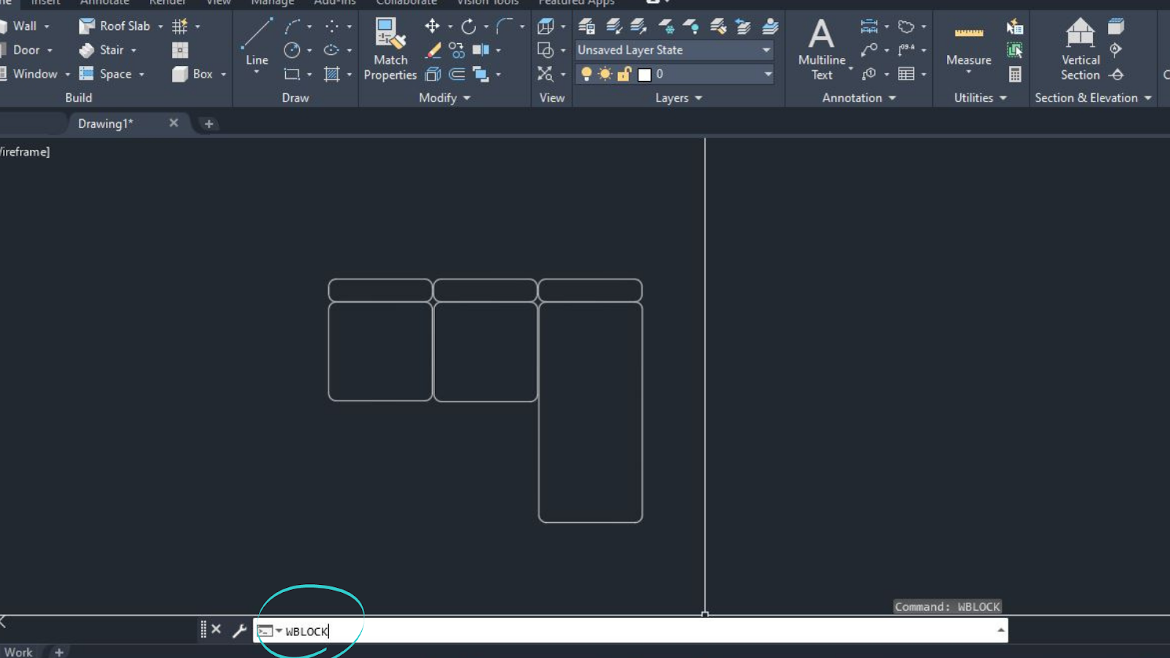Select the Revision Cloud tool
This screenshot has width=1170, height=658.
(x=906, y=26)
